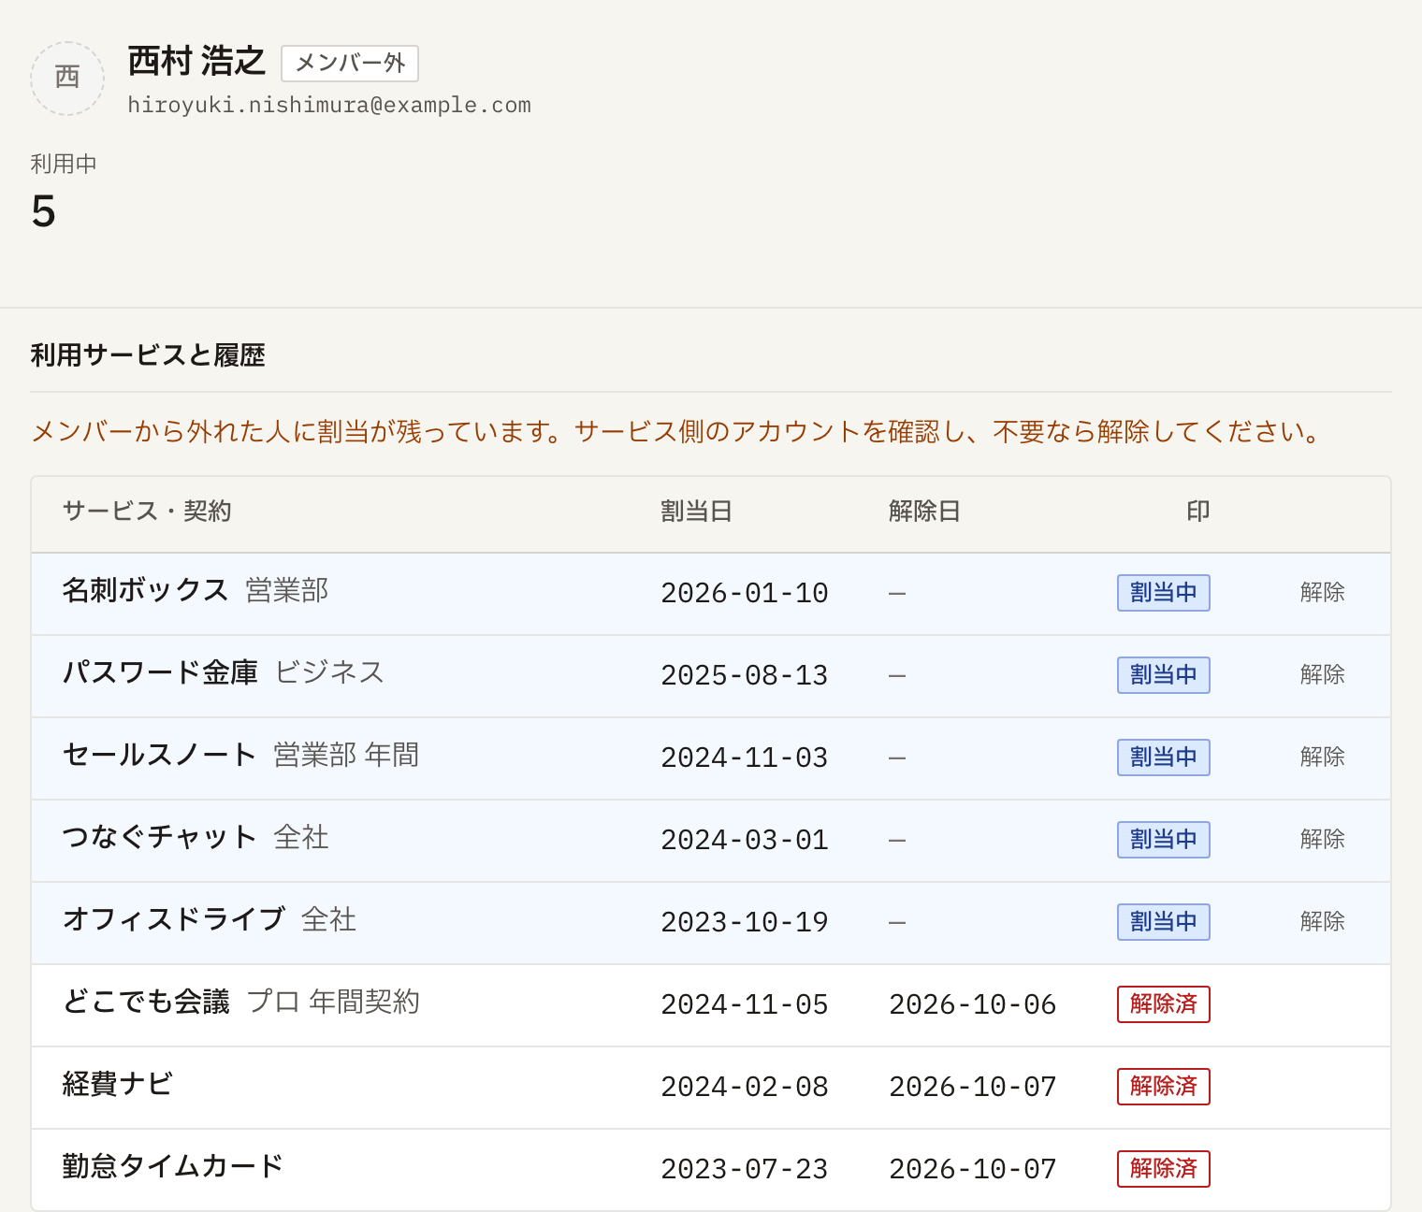This screenshot has width=1422, height=1212.
Task: Click assignment date 2026-01-10
Action: [x=745, y=593]
